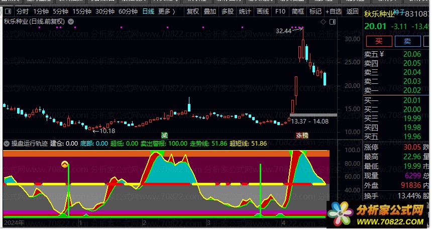Click 卖四 price 20.05
The image size is (432, 230).
click(412, 63)
